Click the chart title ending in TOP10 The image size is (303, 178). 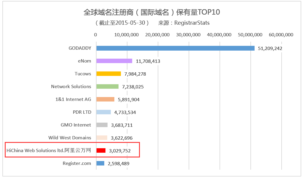click(x=151, y=12)
